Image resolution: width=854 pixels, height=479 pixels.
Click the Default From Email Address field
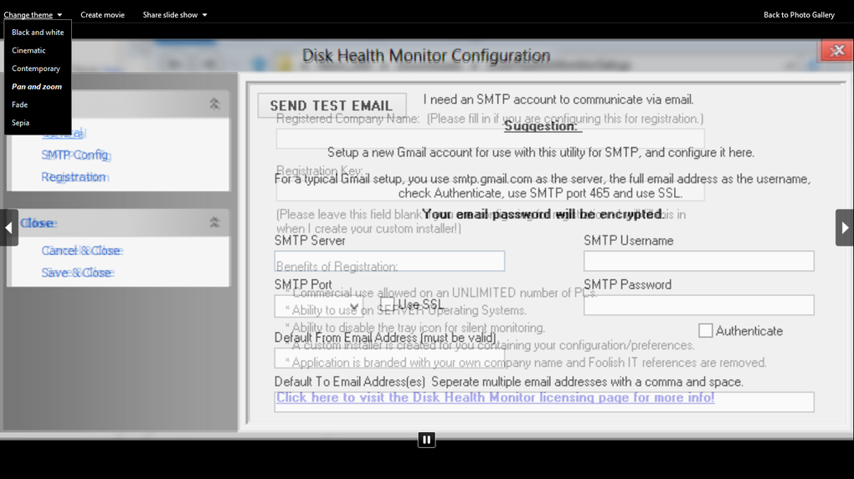(389, 359)
